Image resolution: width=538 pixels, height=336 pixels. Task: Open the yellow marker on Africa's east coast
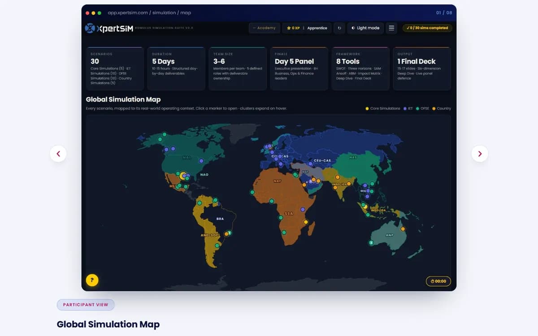coord(306,222)
